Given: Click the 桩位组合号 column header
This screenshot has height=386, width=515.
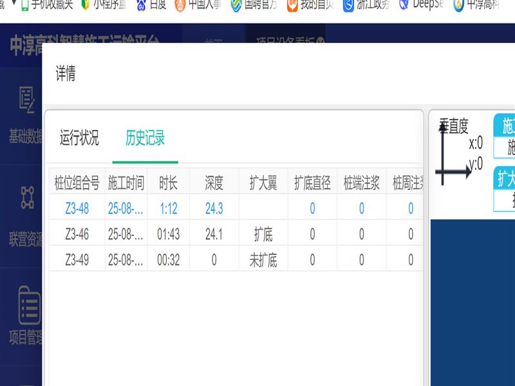Looking at the screenshot, I should (77, 183).
